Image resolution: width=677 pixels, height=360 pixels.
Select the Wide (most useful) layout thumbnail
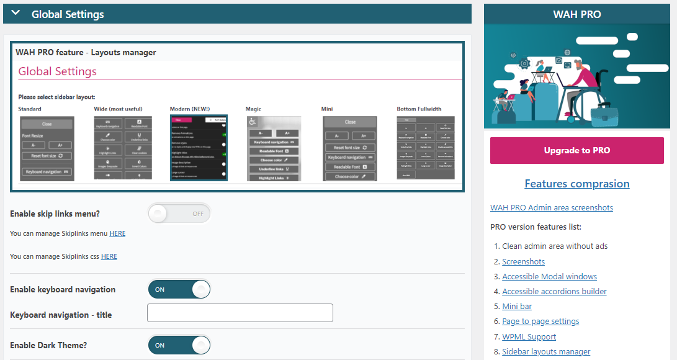click(x=123, y=148)
